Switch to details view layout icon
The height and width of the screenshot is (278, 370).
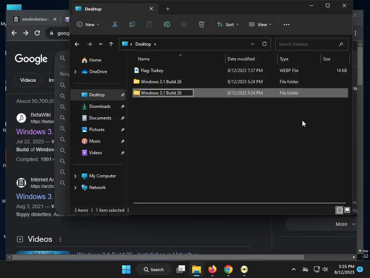[339, 210]
